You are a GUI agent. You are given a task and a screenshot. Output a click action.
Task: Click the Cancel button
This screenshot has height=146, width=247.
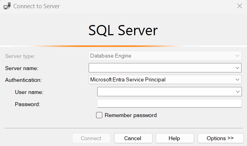[133, 138]
